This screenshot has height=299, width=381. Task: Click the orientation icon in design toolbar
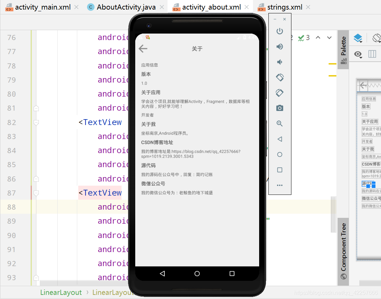[x=377, y=38]
